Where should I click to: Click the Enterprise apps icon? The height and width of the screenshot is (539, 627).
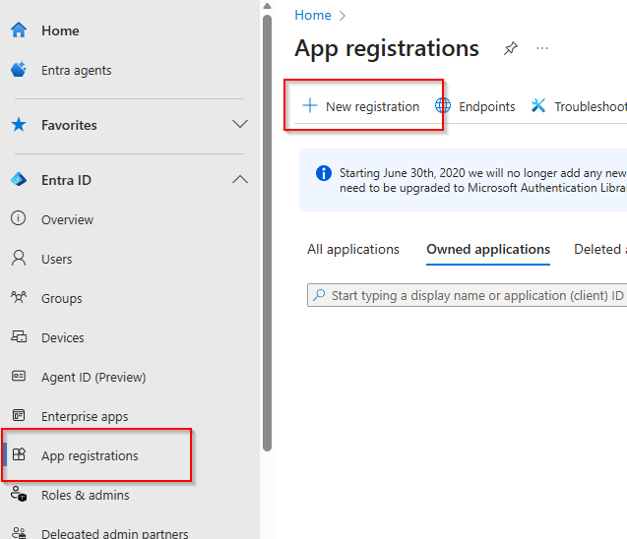19,416
